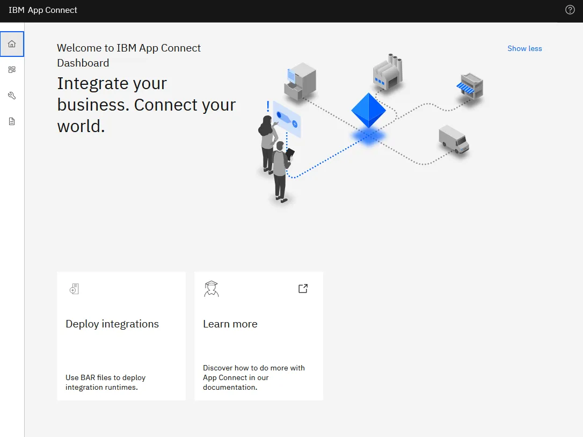Click the Deploy integrations tile icon
The width and height of the screenshot is (583, 437).
[75, 289]
